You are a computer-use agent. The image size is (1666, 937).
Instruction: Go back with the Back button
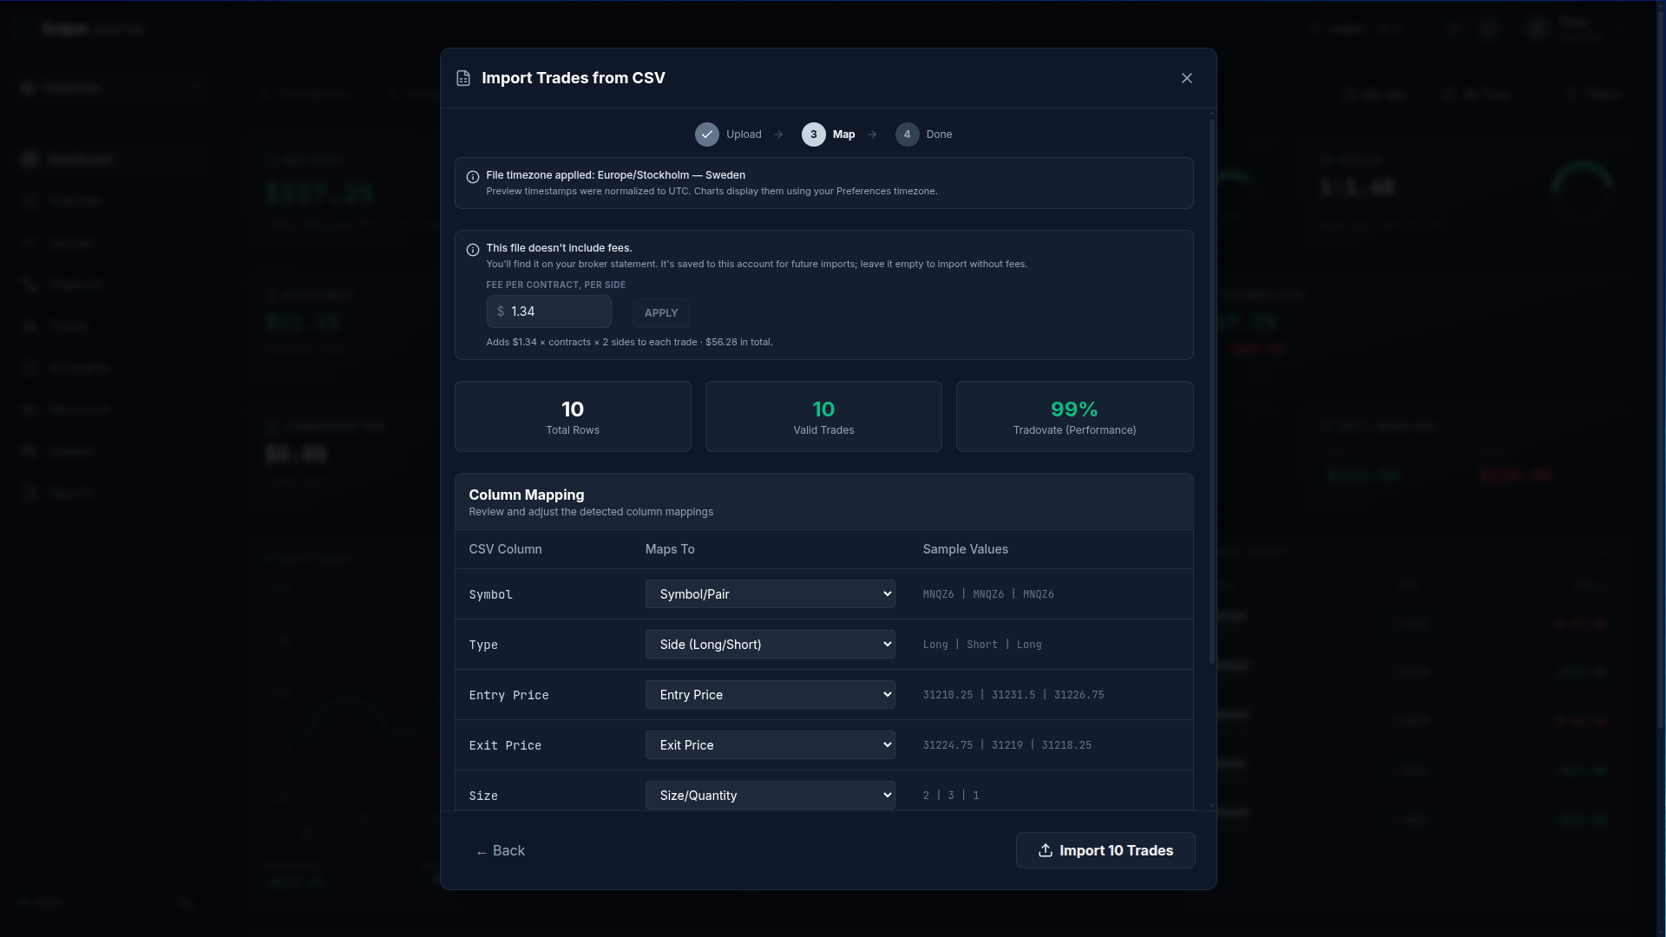pyautogui.click(x=501, y=851)
